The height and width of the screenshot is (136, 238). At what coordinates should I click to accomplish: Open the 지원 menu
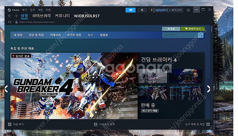(x=48, y=10)
